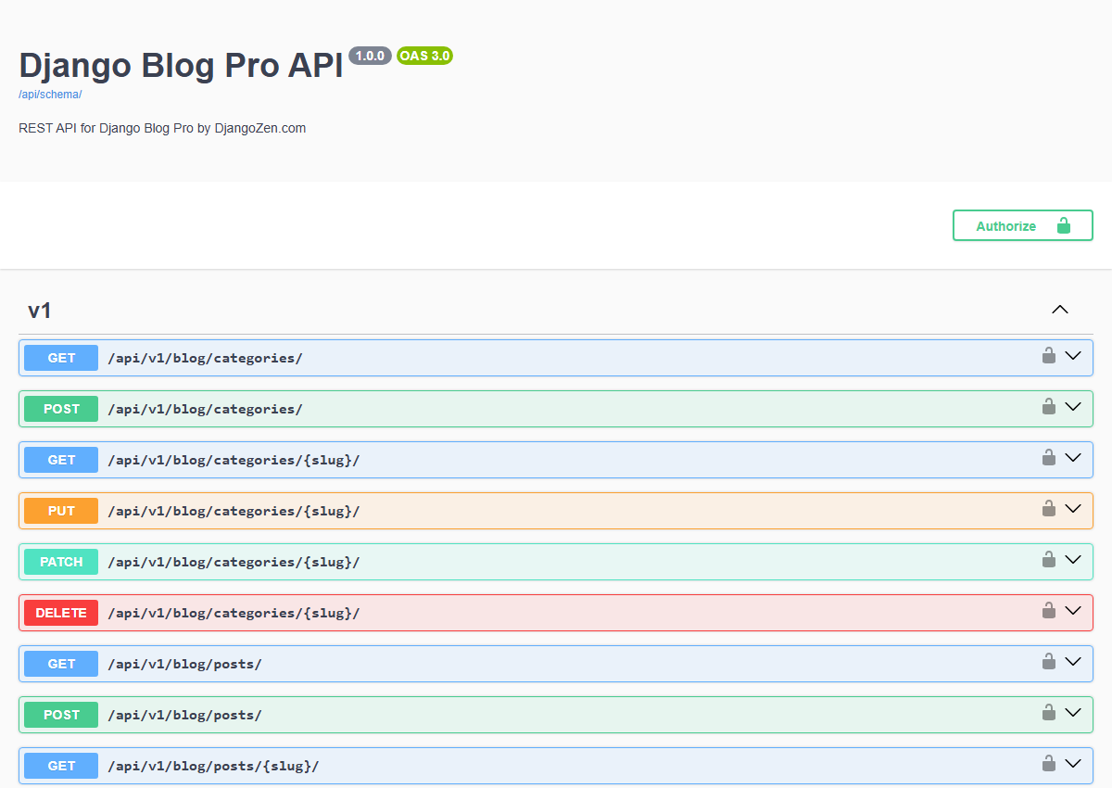Image resolution: width=1112 pixels, height=788 pixels.
Task: Open the lock on DELETE /api/v1/blog/categories/{slug}/
Action: (x=1048, y=611)
